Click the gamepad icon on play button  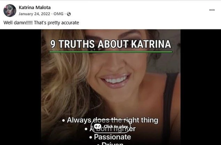(x=97, y=126)
